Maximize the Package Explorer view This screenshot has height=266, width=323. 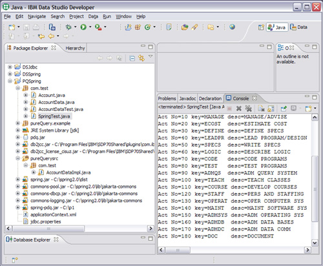coord(151,46)
